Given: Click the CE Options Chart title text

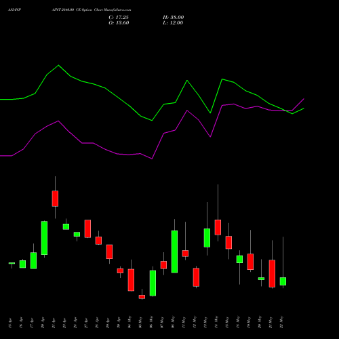Looking at the screenshot, I should click(92, 10).
